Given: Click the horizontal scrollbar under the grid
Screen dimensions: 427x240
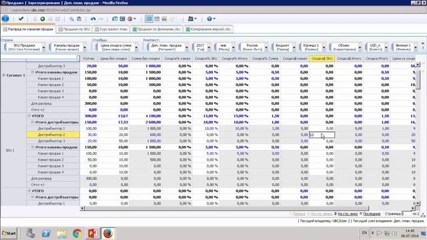Looking at the screenshot, I should (227, 209).
